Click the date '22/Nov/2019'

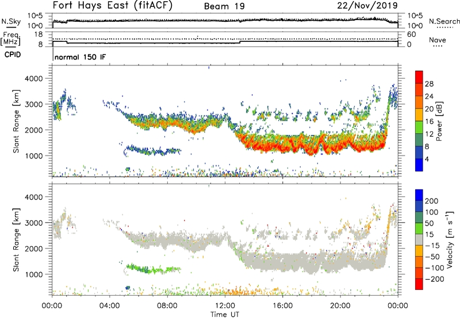(x=367, y=6)
